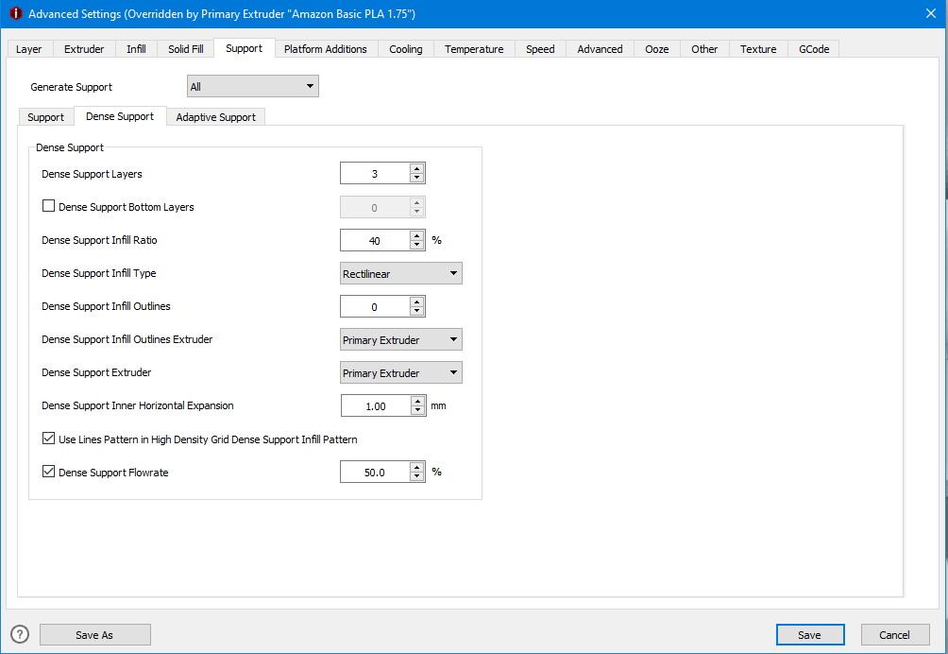The width and height of the screenshot is (948, 654).
Task: Uncheck Use Lines Pattern in High Density Grid
Action: pyautogui.click(x=49, y=439)
